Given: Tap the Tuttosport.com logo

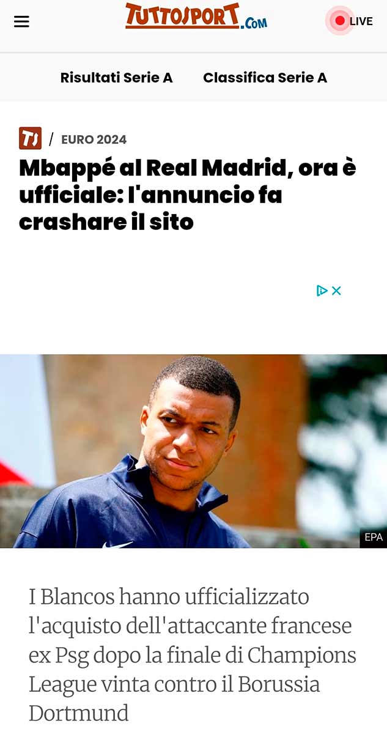Looking at the screenshot, I should pyautogui.click(x=196, y=16).
